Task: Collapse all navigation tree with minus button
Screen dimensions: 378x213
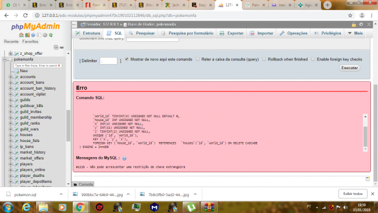Action: 56,48
